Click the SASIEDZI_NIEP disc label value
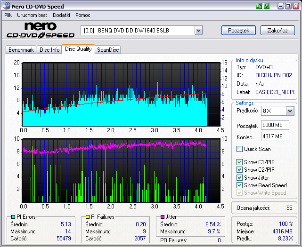This screenshot has height=247, width=302. [x=275, y=92]
